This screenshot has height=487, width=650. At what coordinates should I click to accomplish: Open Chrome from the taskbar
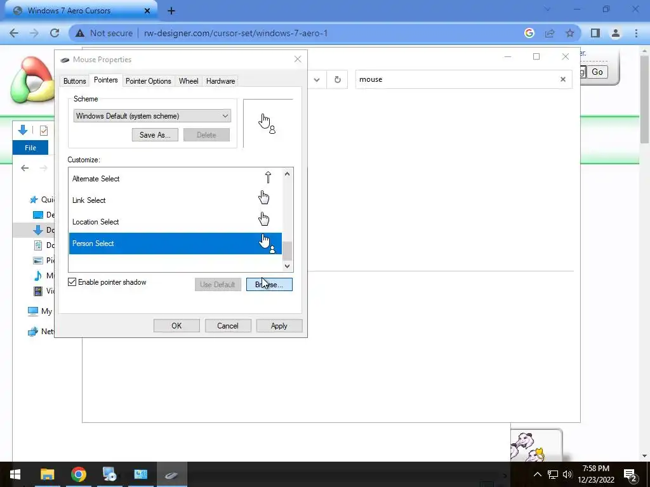pyautogui.click(x=78, y=474)
